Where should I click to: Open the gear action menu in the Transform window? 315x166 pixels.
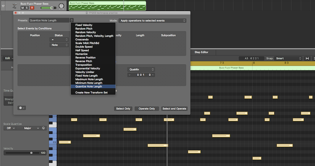(x=21, y=108)
